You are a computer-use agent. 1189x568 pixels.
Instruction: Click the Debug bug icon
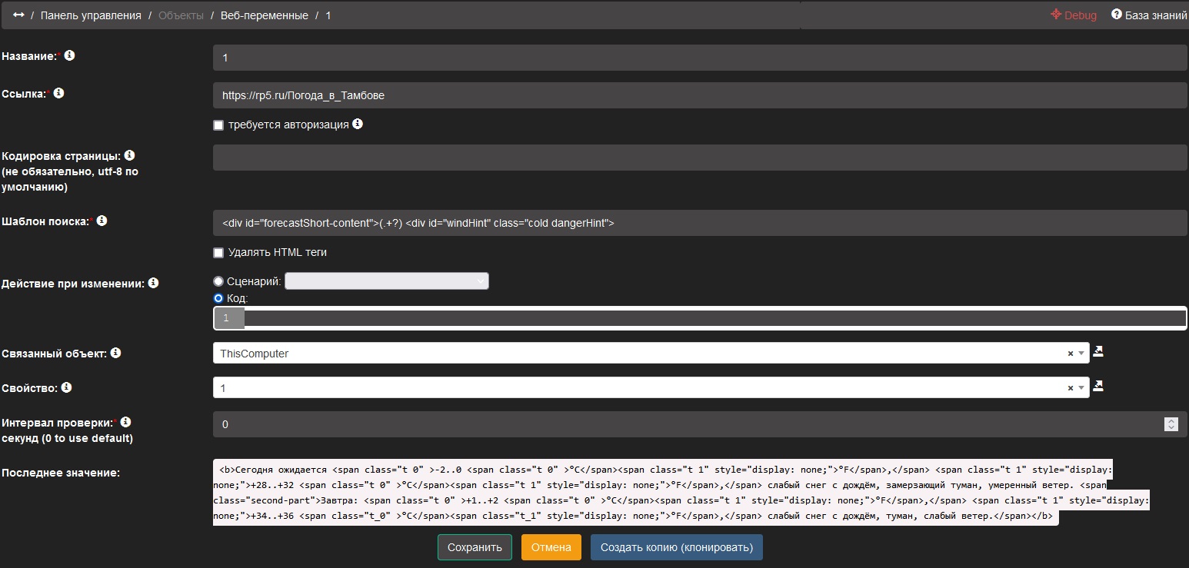[x=1056, y=15]
